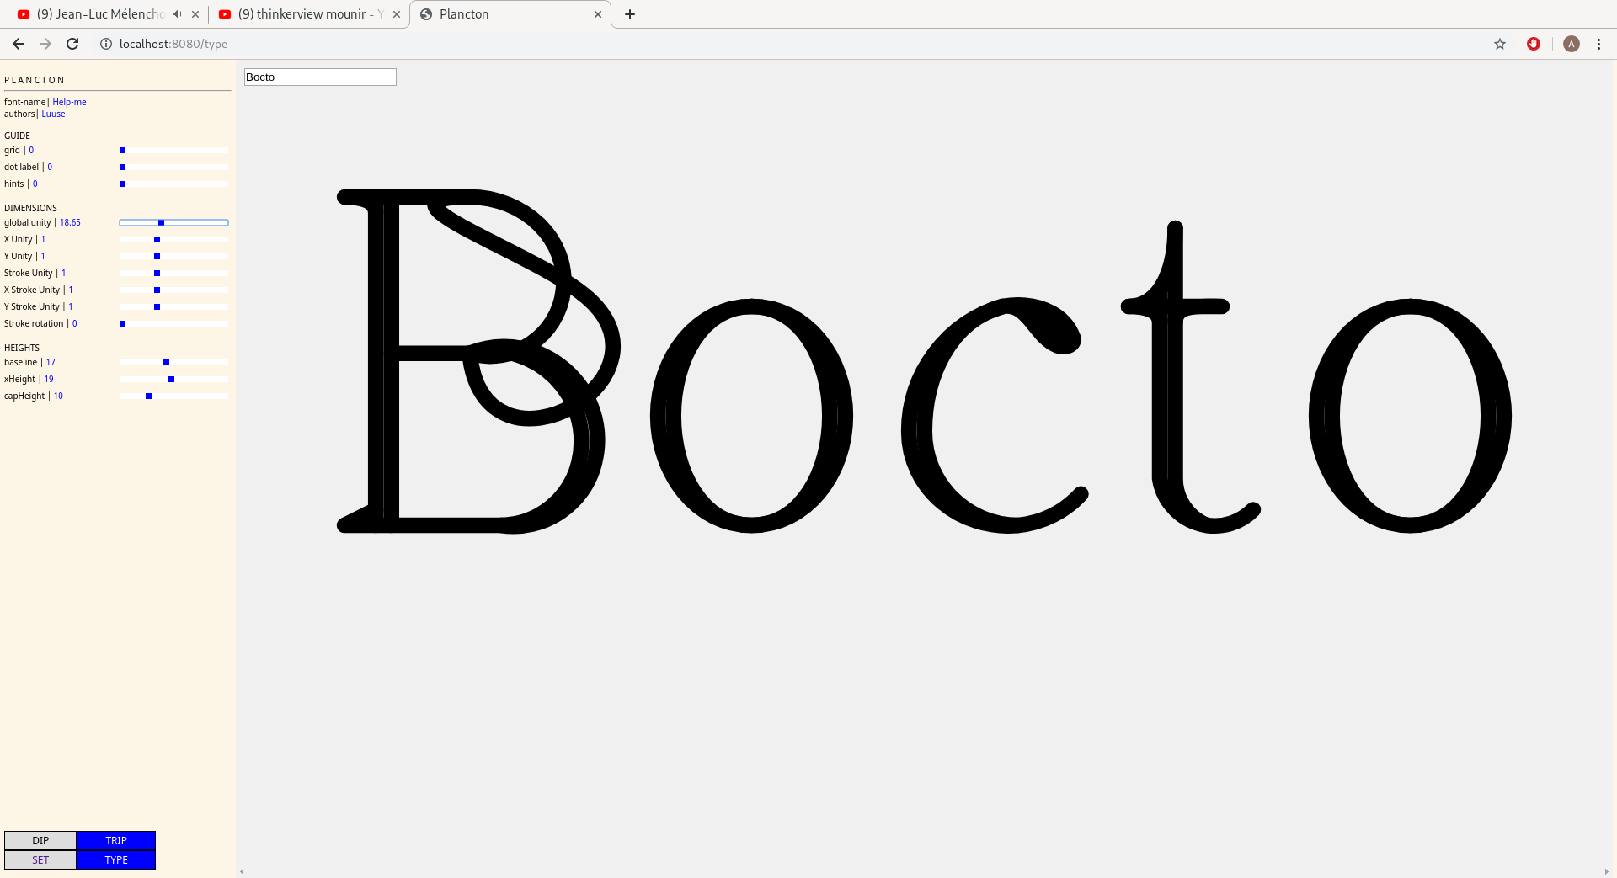
Task: Click the xHeight slider track
Action: point(173,379)
